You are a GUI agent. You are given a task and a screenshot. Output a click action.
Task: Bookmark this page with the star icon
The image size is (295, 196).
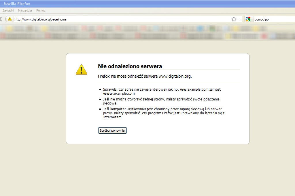point(234,19)
